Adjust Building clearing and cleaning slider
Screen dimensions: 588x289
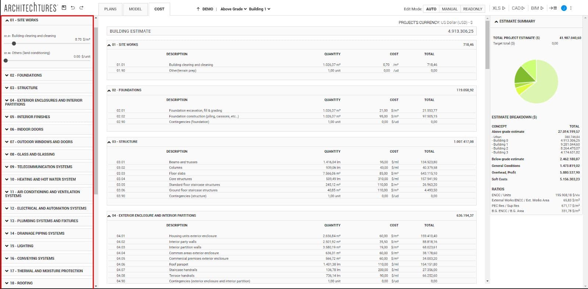[x=14, y=44]
